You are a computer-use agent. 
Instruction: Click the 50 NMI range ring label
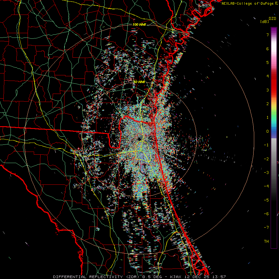[139, 82]
